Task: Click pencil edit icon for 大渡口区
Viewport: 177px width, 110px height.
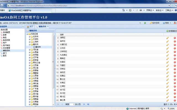Action: click(x=168, y=45)
